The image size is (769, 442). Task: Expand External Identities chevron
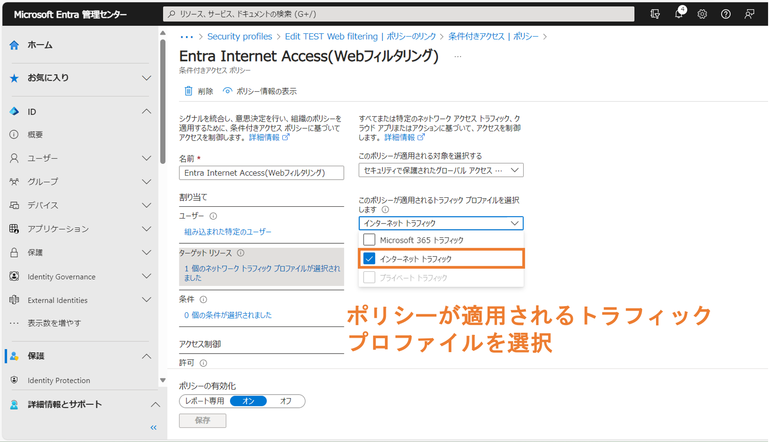[146, 300]
